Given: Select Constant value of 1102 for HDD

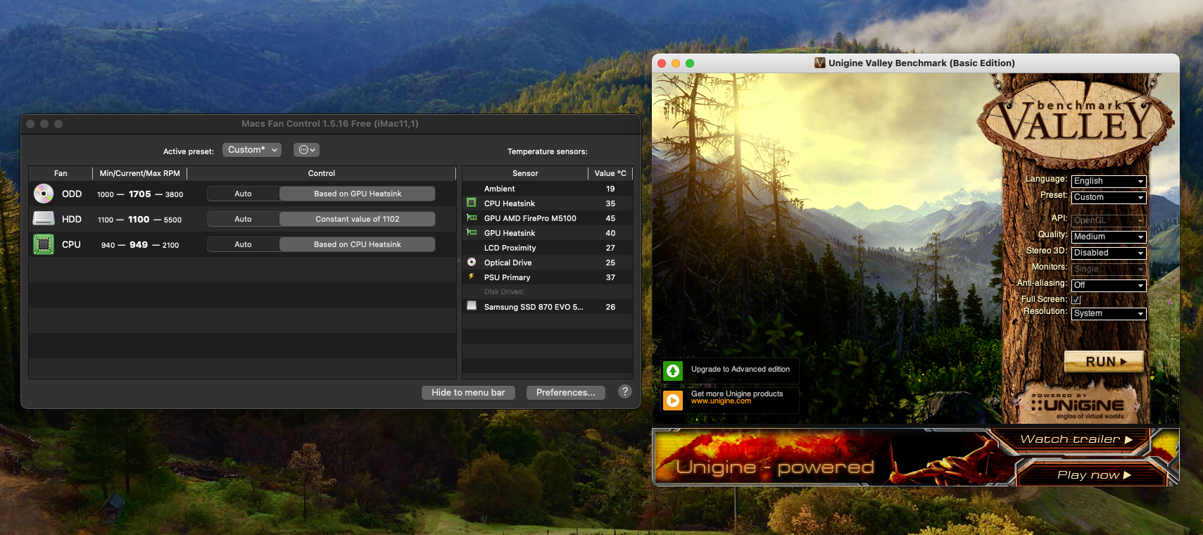Looking at the screenshot, I should (x=358, y=219).
